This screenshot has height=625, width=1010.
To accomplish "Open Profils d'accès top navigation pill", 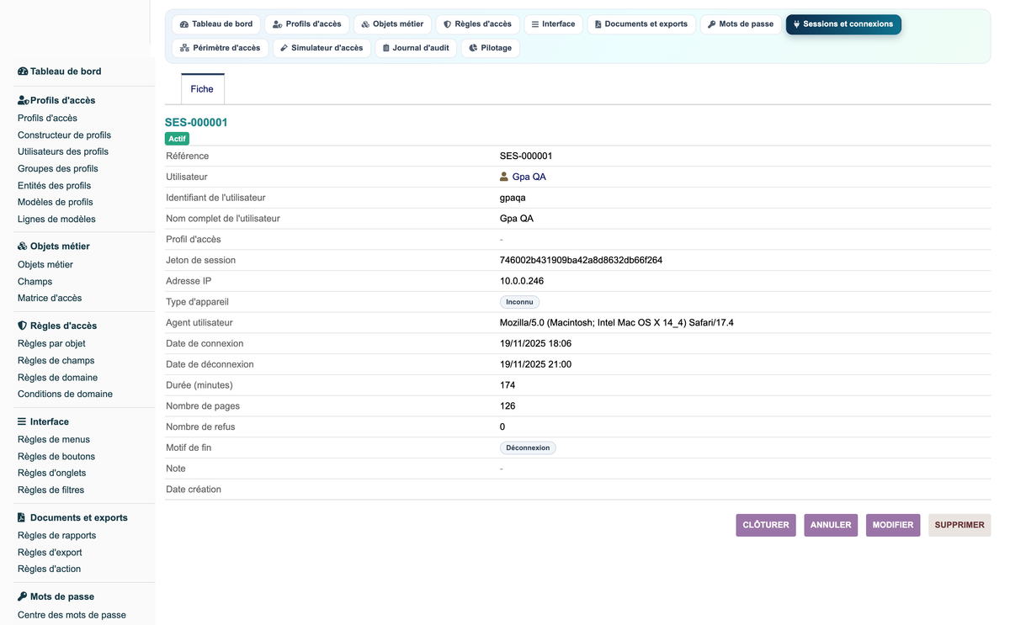I will point(307,24).
